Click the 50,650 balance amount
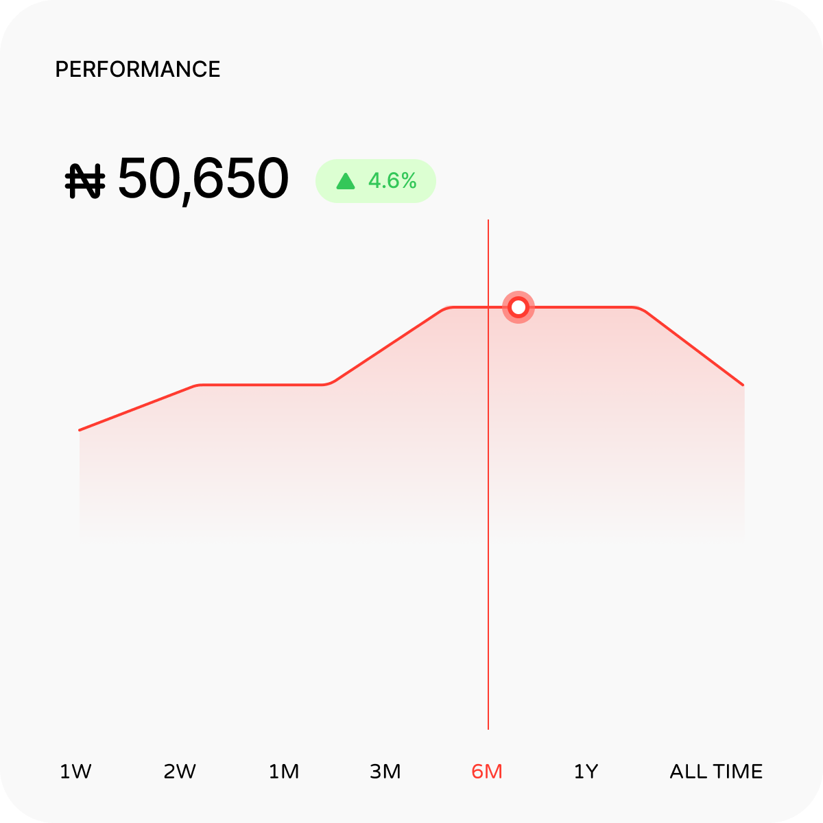 pyautogui.click(x=203, y=180)
